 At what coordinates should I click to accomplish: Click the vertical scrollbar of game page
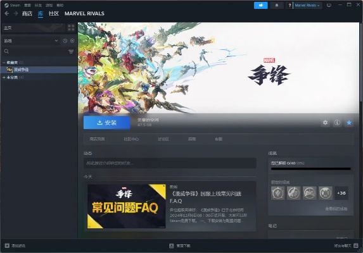(x=361, y=63)
